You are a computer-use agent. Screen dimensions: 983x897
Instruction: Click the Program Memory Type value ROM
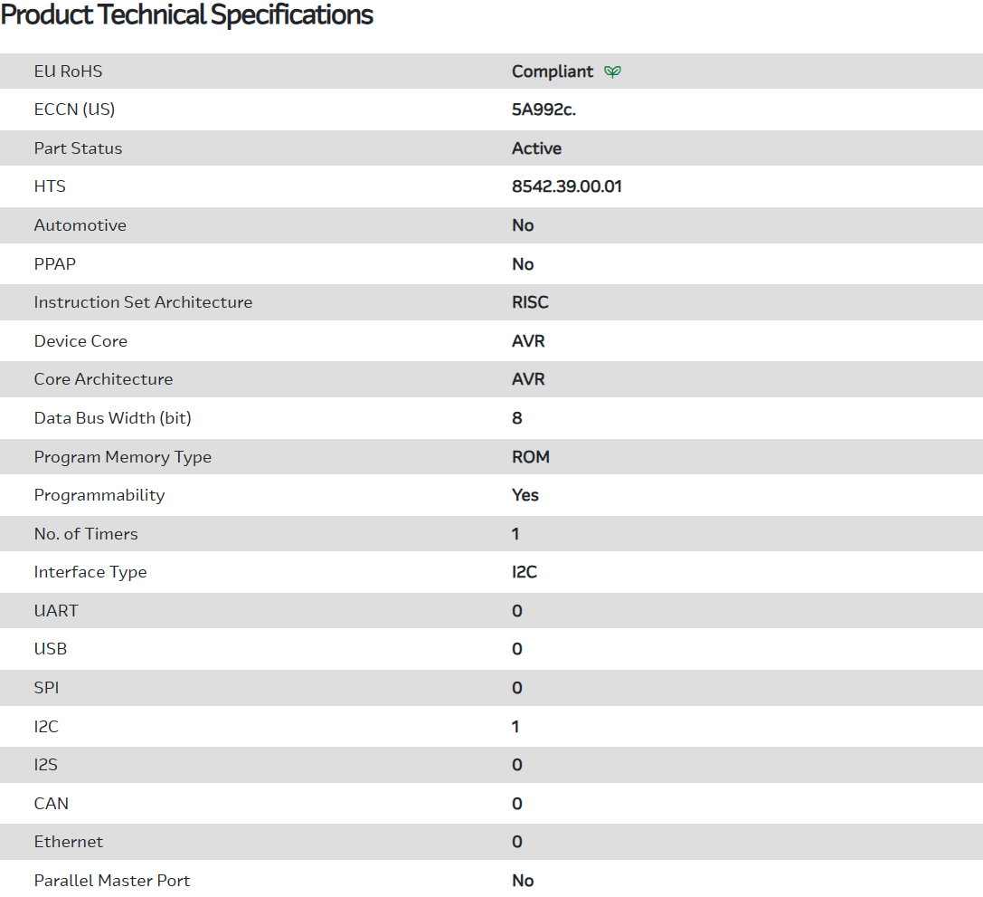pyautogui.click(x=531, y=457)
